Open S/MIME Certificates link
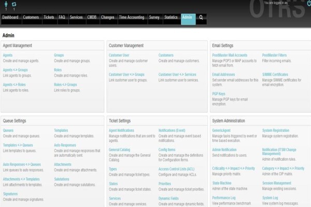 [275, 75]
